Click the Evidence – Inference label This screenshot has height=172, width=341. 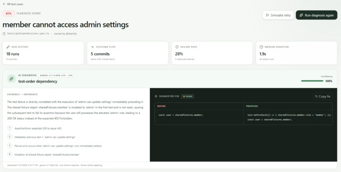tap(22, 95)
